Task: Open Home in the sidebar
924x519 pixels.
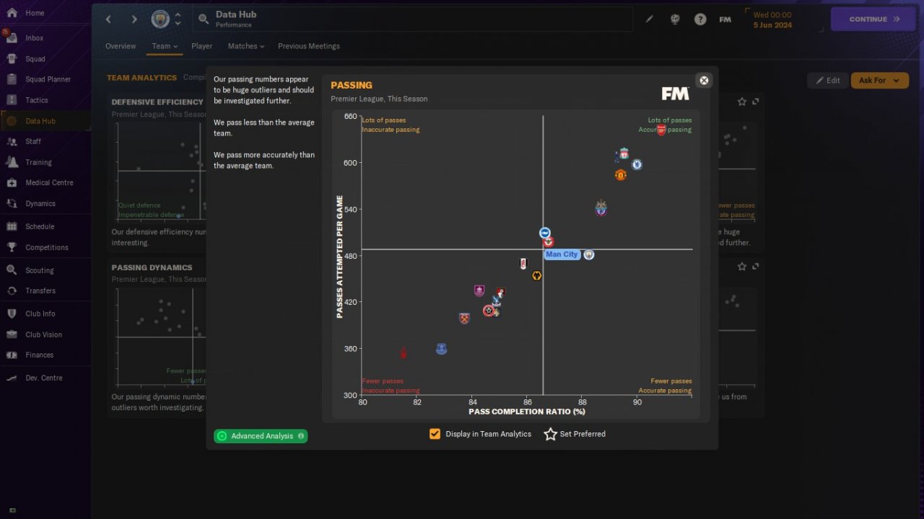Action: pos(45,13)
